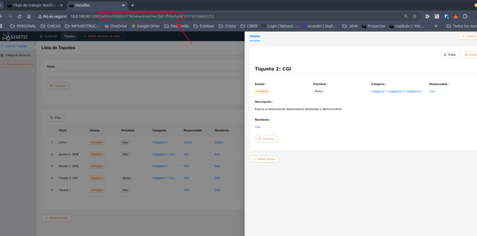The height and width of the screenshot is (236, 477).
Task: Open Categoría de los Tiquetes in the sidebar
Action: click(x=16, y=55)
